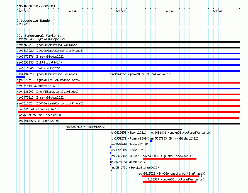Open nsv5920744 (Almarri2020) variant
The image size is (248, 193).
click(38, 109)
